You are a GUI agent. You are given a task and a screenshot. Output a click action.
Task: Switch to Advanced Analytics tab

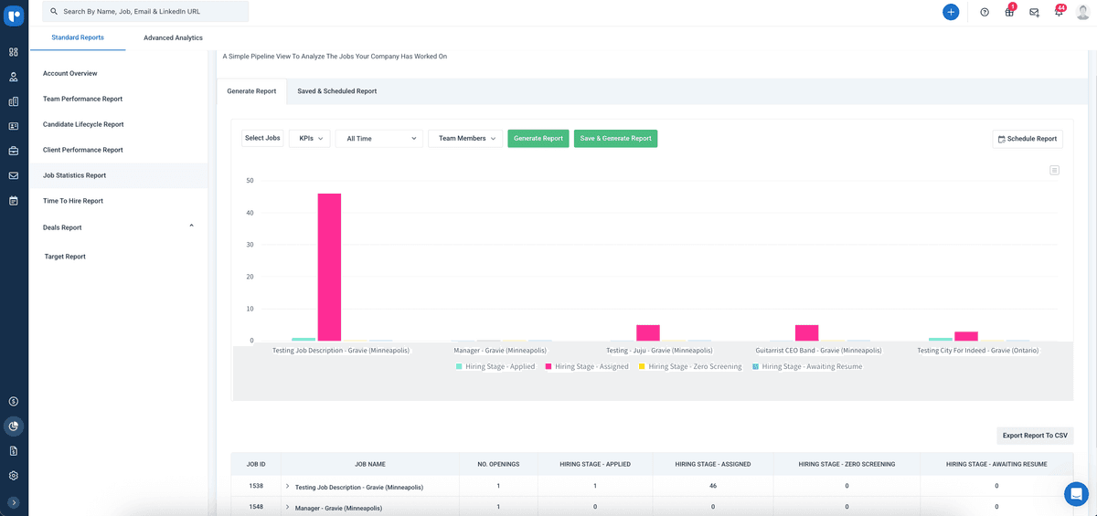click(173, 38)
